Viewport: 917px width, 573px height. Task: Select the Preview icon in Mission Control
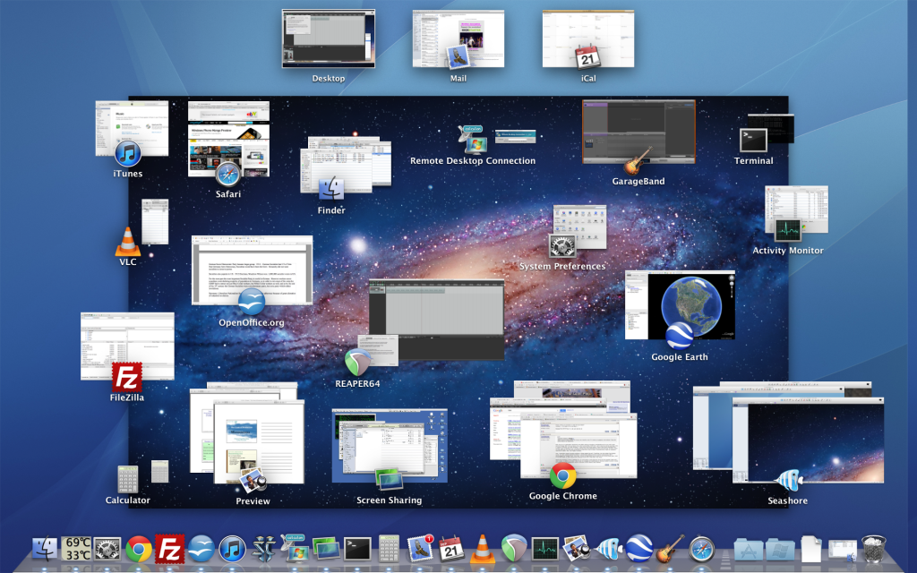pos(253,481)
